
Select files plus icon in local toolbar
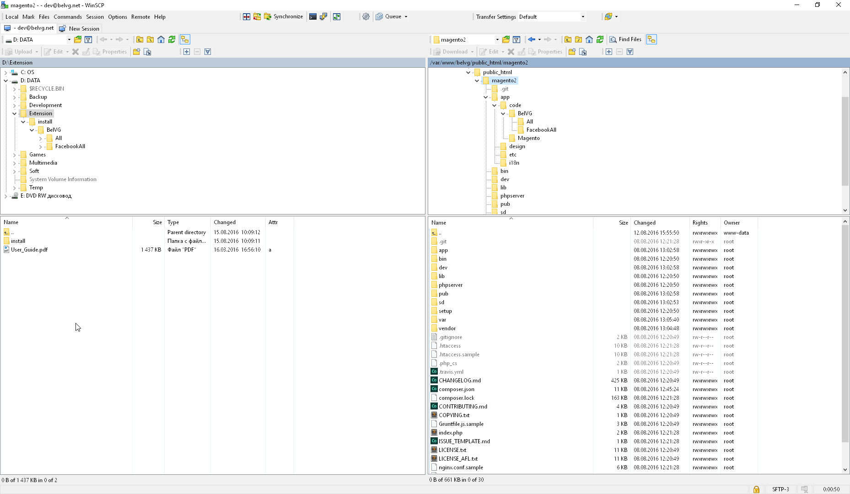tap(187, 52)
